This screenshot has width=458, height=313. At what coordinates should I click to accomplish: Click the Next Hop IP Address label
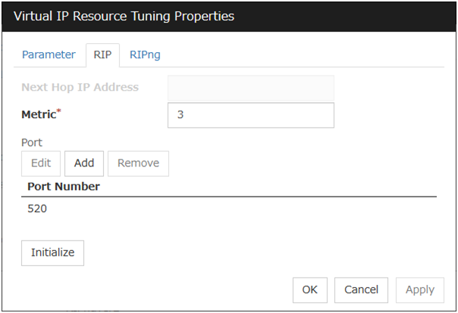click(x=80, y=87)
